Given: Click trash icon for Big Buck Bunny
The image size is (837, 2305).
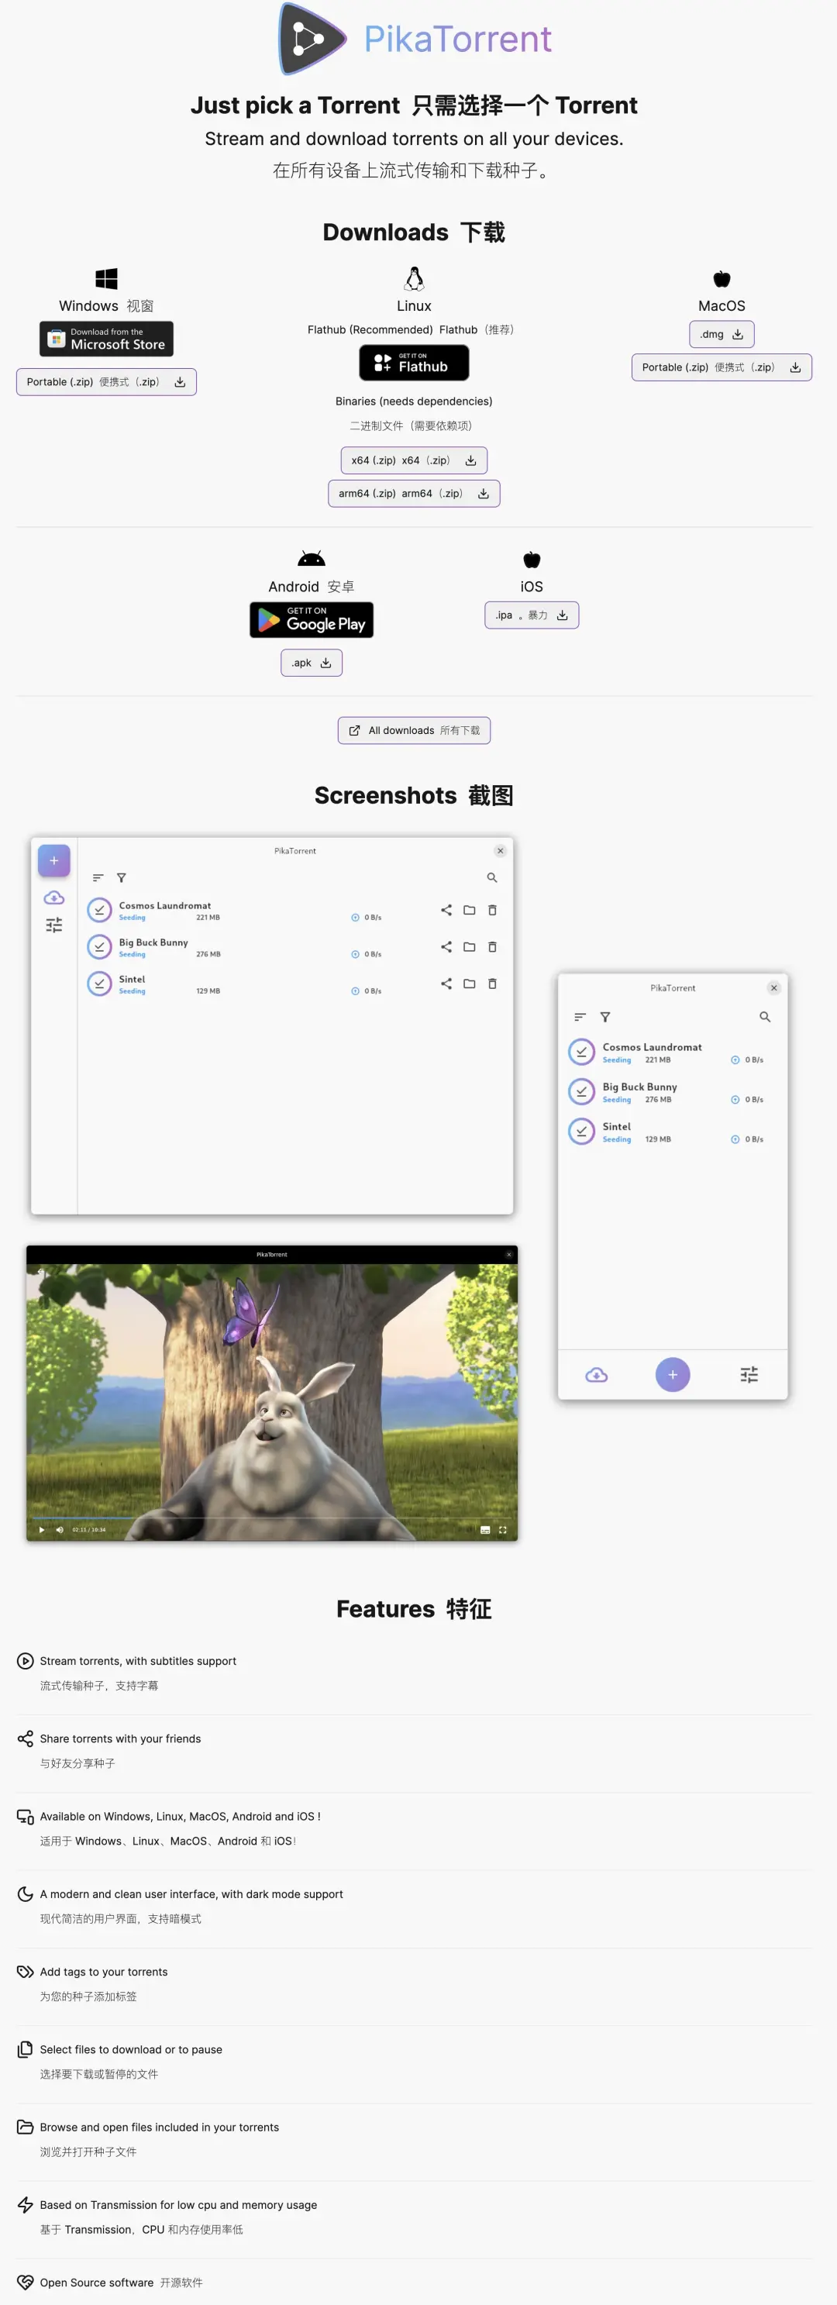Looking at the screenshot, I should (492, 946).
